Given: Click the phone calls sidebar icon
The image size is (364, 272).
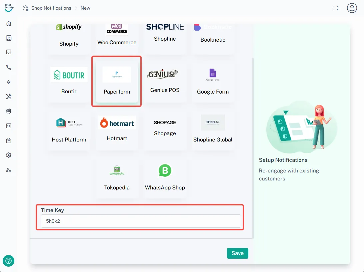Looking at the screenshot, I should [x=9, y=67].
